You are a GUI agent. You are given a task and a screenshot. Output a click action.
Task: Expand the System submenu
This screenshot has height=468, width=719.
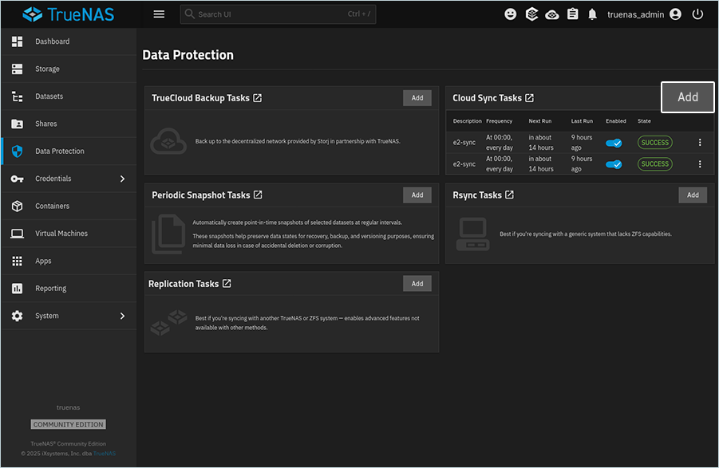click(122, 316)
